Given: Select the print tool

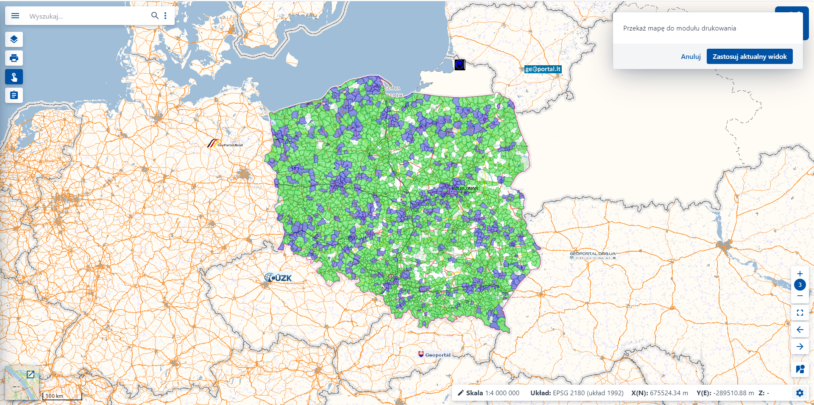Looking at the screenshot, I should pos(14,58).
